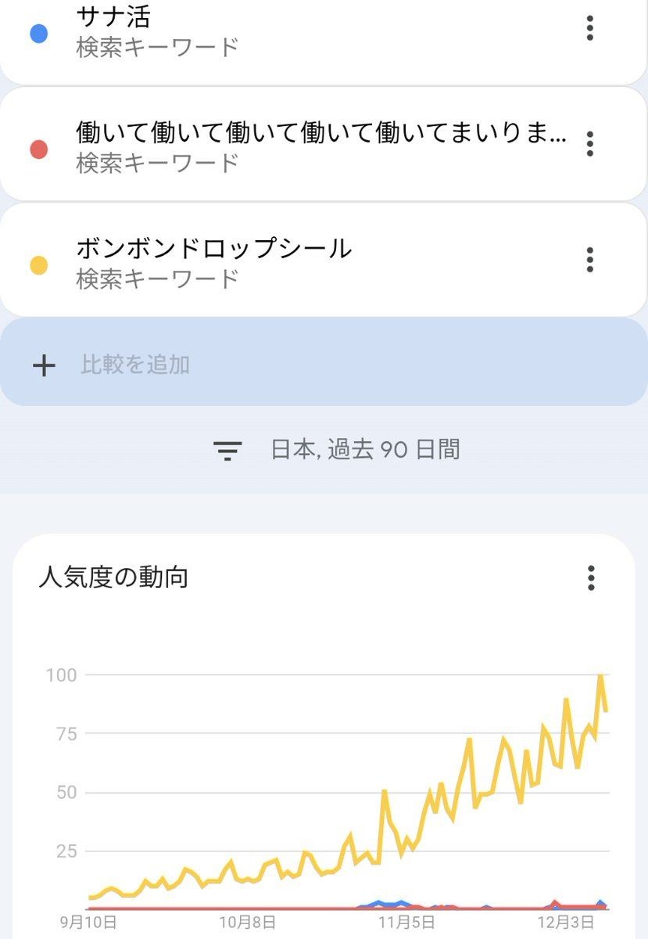This screenshot has width=648, height=939.
Task: Click the 9月10日 date label on chart
Action: pyautogui.click(x=88, y=923)
